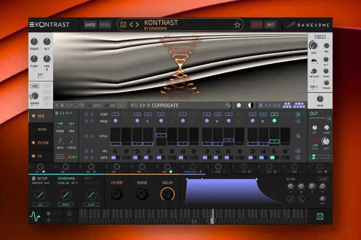361x240 pixels.
Task: Go to the next preset arrow
Action: 137,24
